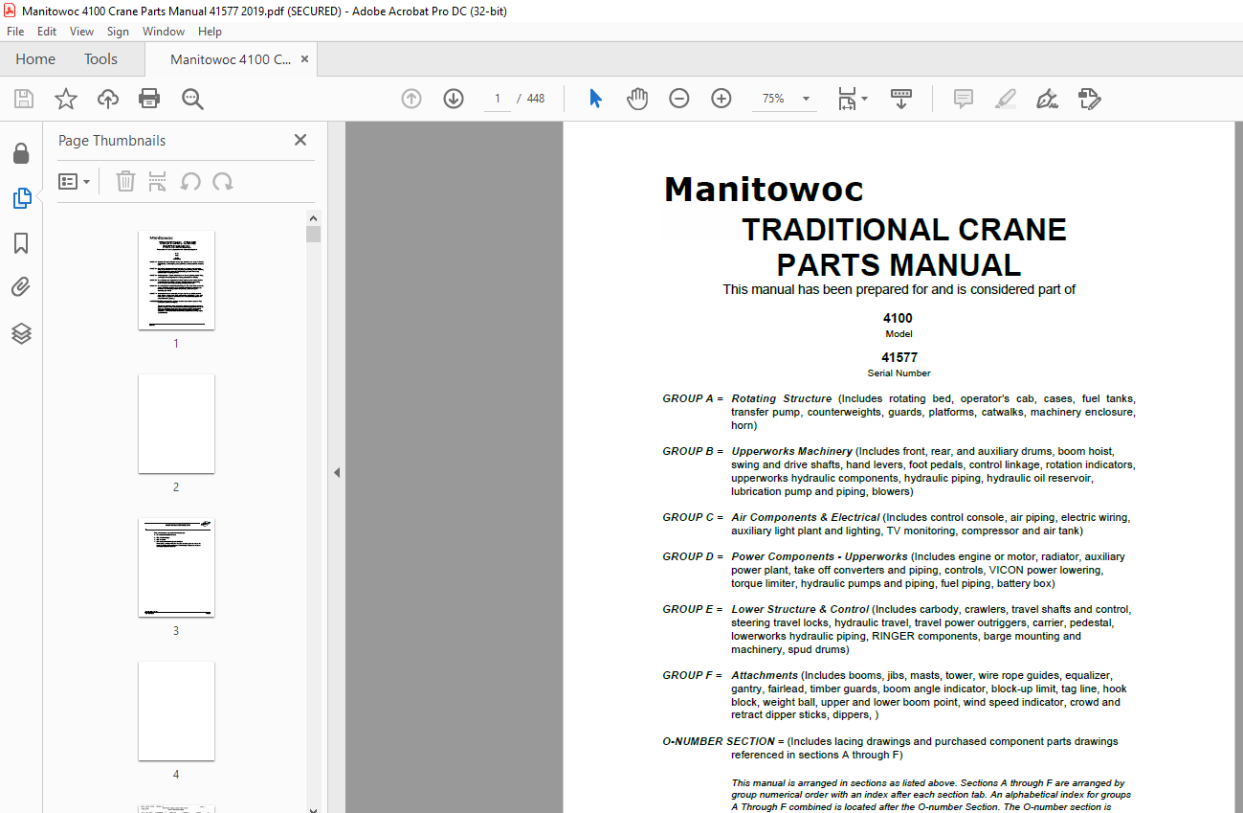
Task: Open the stamp edit tool icon
Action: tap(1089, 99)
